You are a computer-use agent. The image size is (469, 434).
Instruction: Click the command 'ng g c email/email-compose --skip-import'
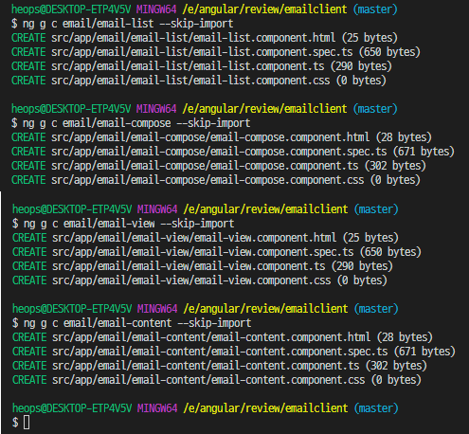coord(136,123)
